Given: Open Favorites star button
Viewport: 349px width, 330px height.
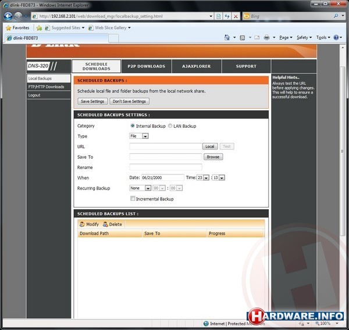Looking at the screenshot, I should tap(18, 28).
